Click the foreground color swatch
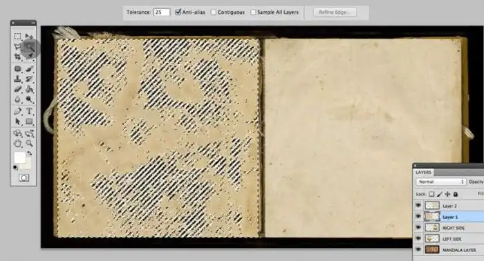This screenshot has width=484, height=261. point(20,157)
